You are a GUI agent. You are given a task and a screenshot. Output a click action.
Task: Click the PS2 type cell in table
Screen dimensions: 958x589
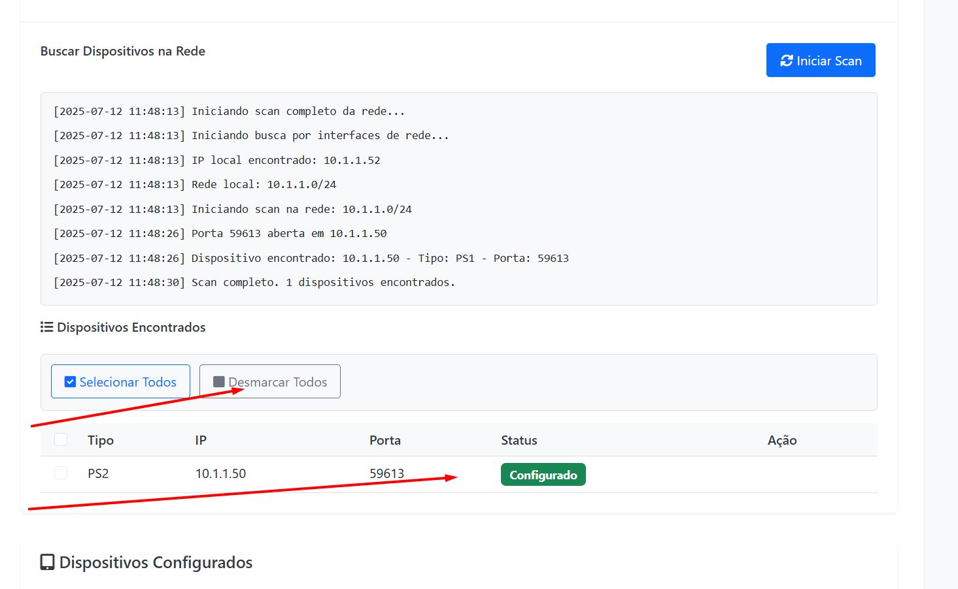coord(98,473)
